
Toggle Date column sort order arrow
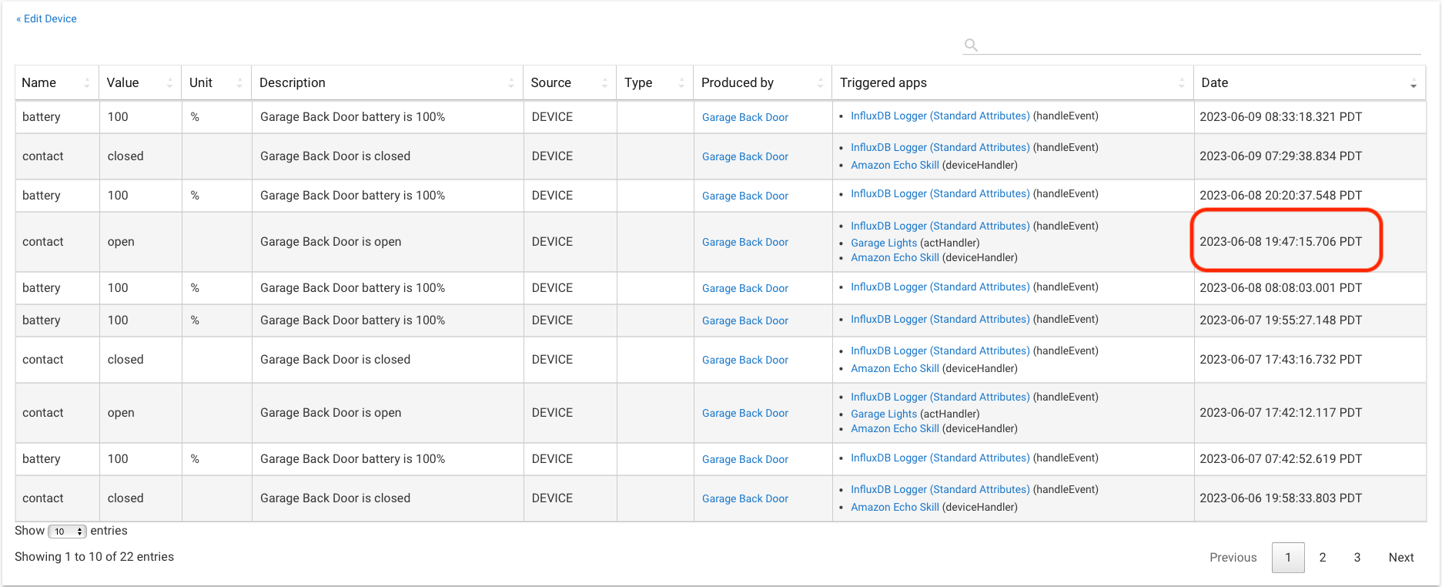(x=1413, y=84)
